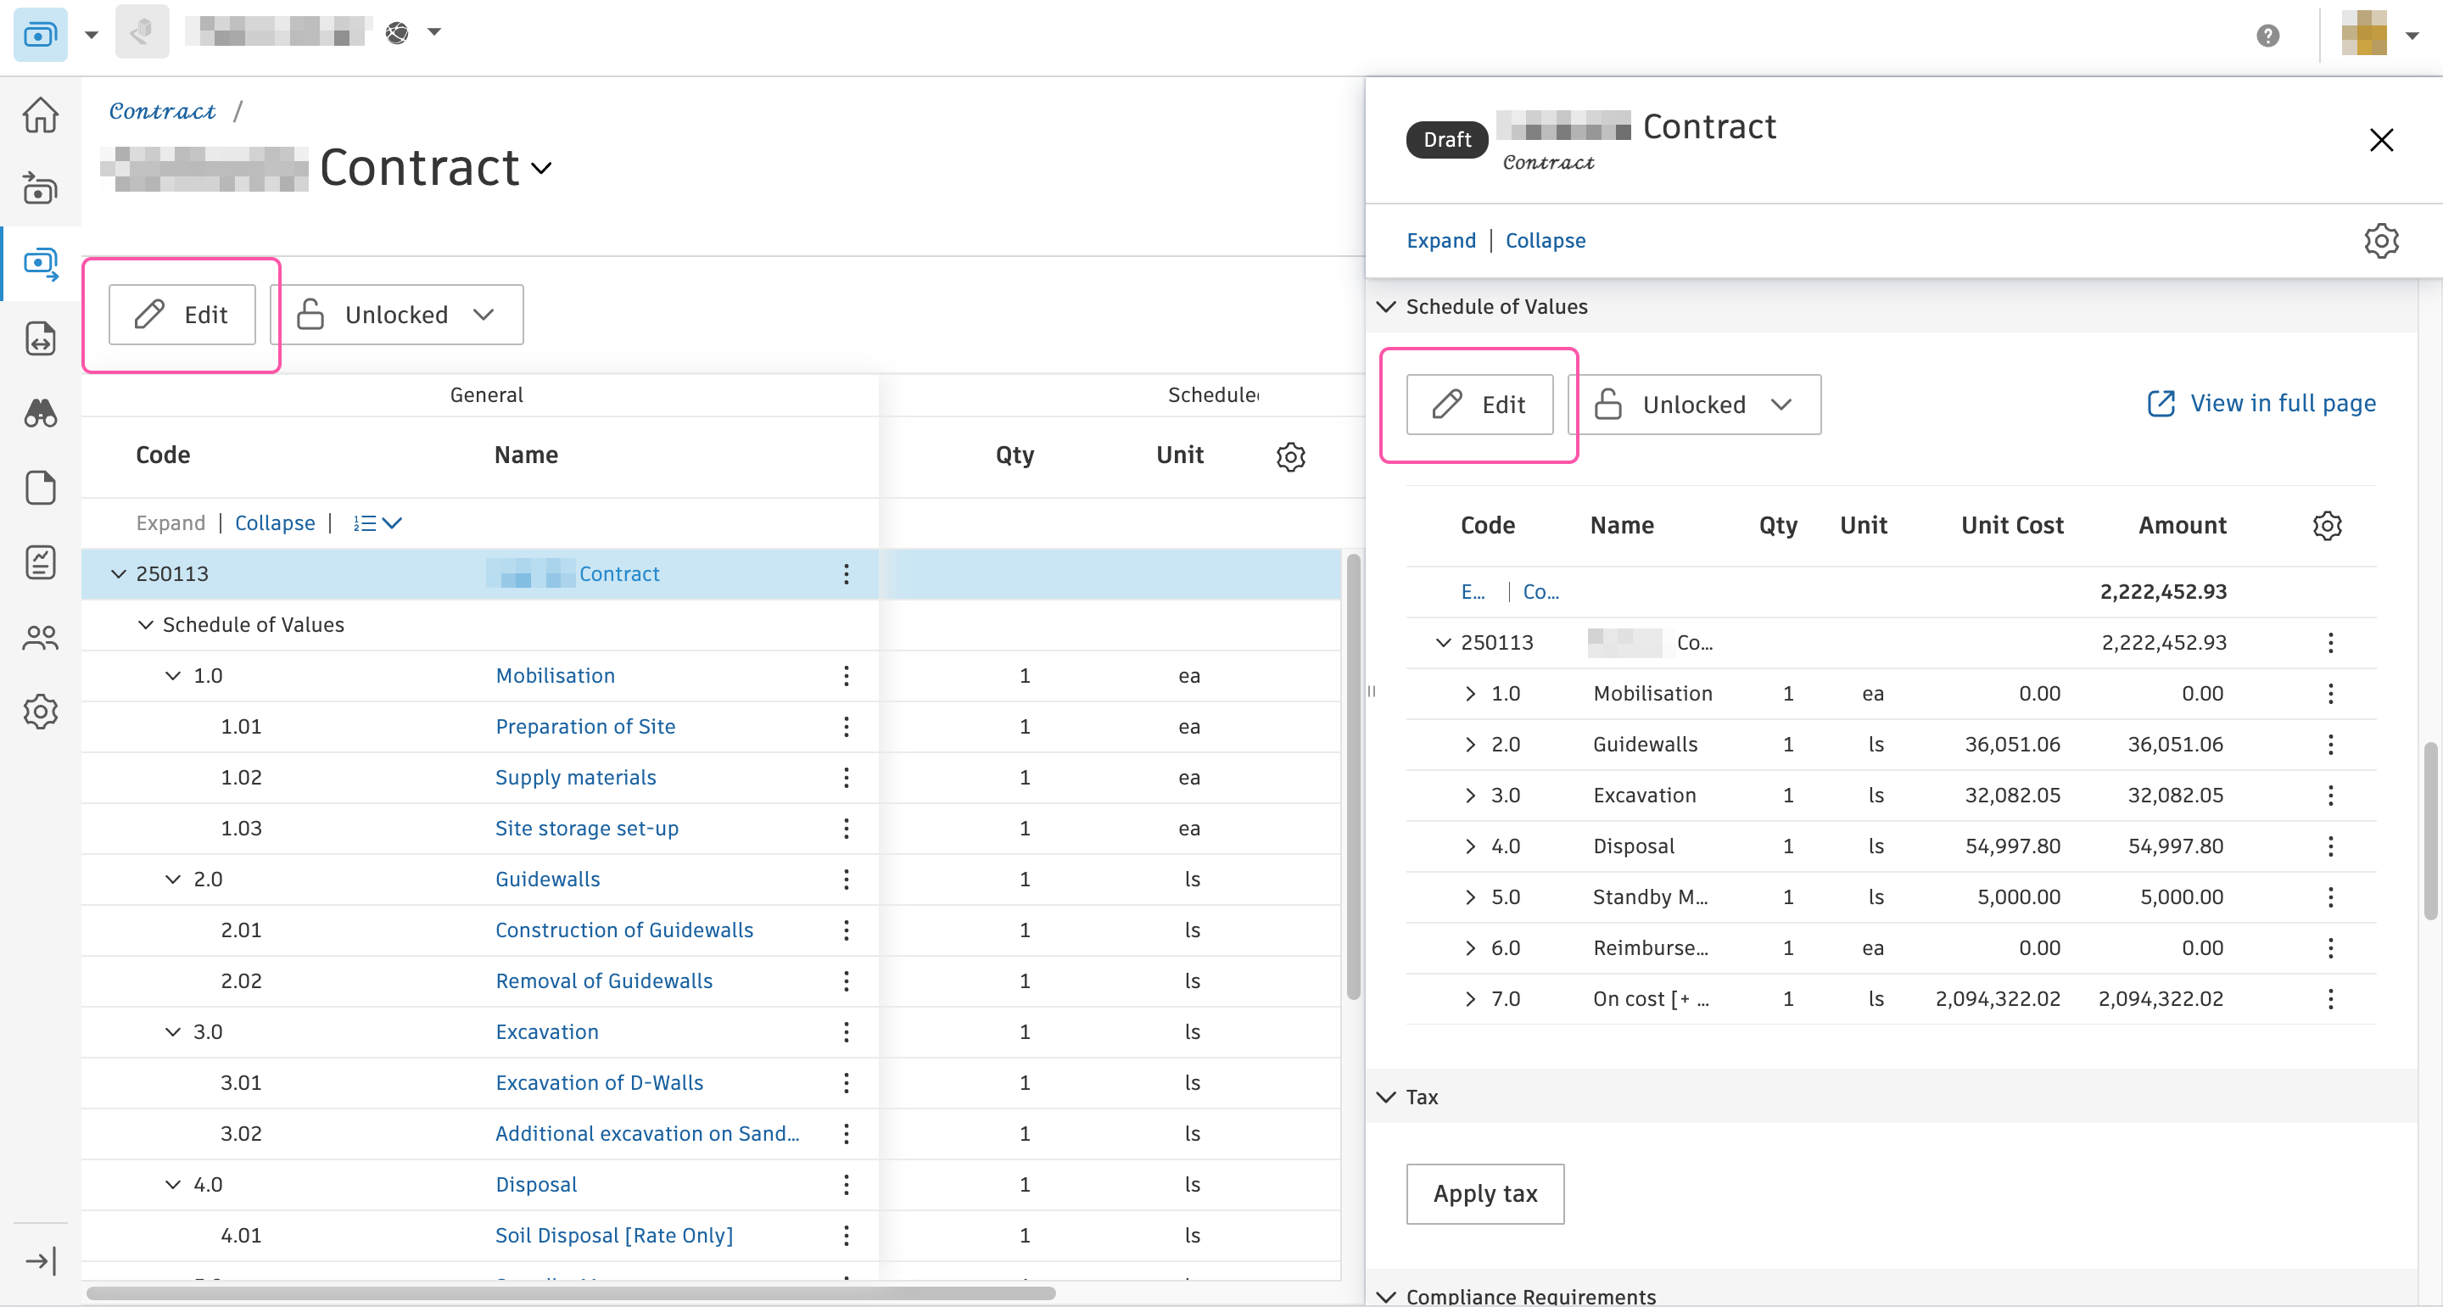Viewport: 2443px width, 1307px height.
Task: Open the Home icon in sidebar
Action: point(40,115)
